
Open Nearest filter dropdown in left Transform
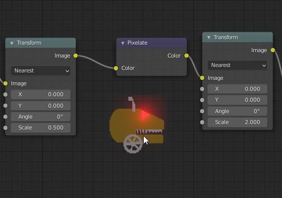click(41, 71)
